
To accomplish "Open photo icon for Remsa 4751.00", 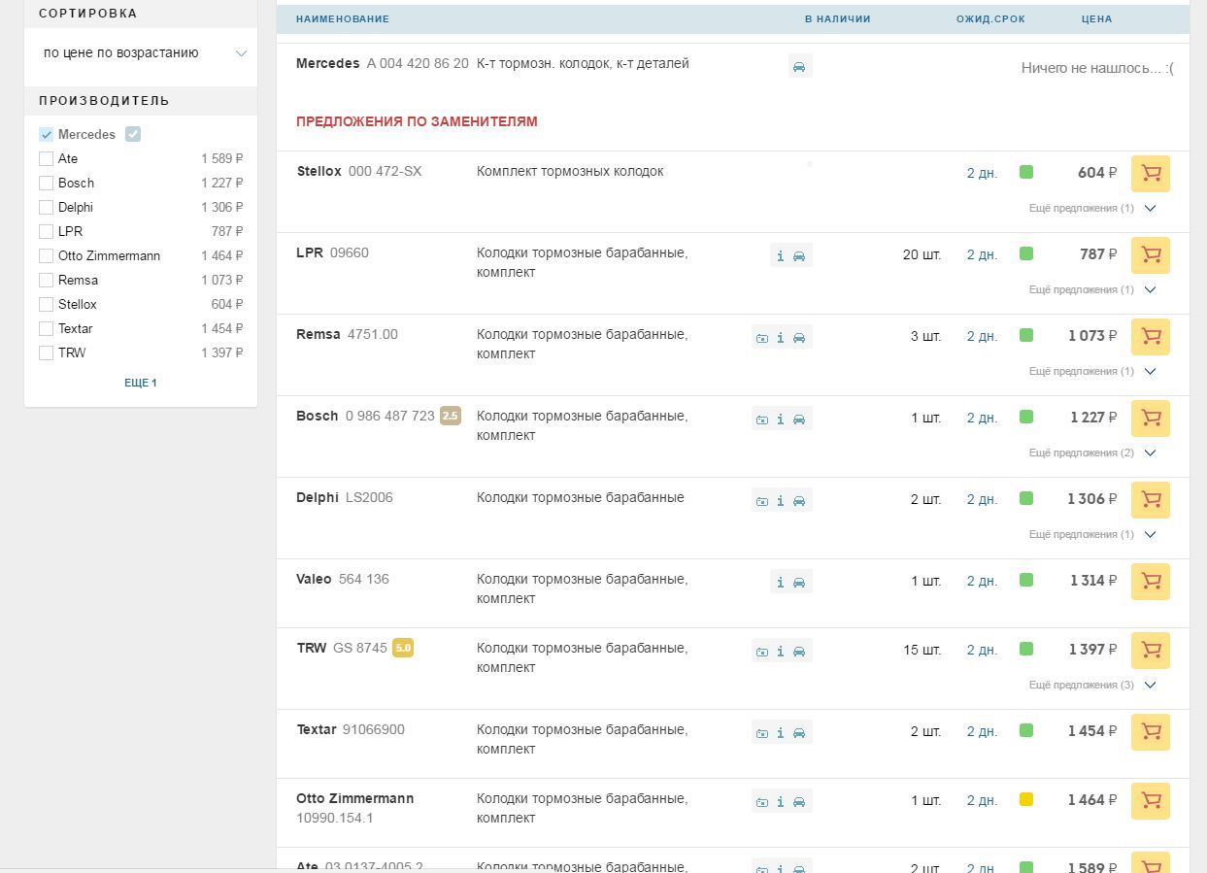I will click(x=762, y=338).
